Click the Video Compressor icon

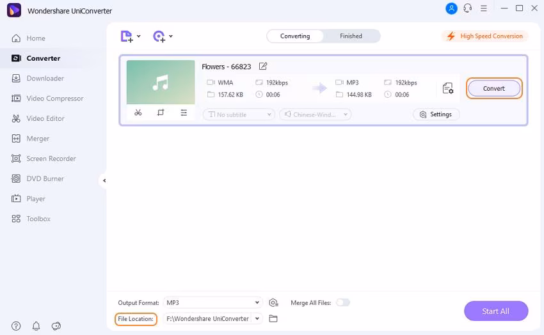(16, 98)
